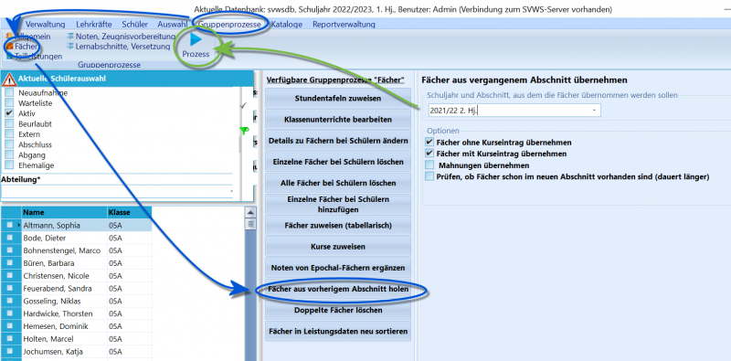Click the student list vertical scrollbar thumb
731x361 pixels.
[250, 224]
